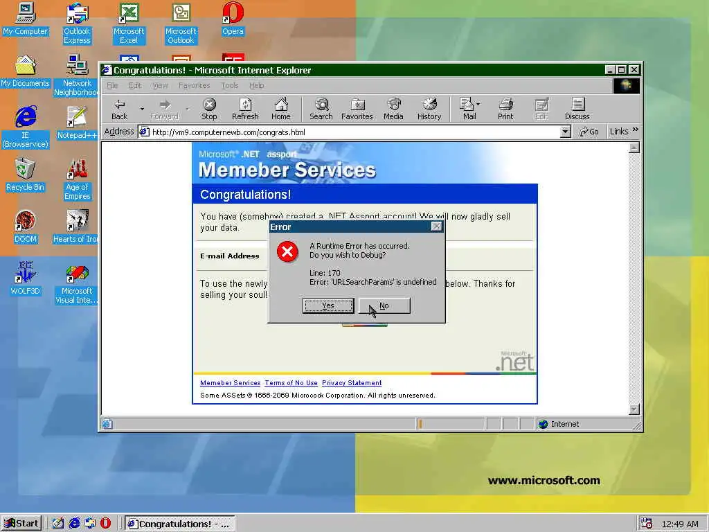Screen dimensions: 709x532
Task: Launch Opera from quick launch bar
Action: (x=105, y=524)
